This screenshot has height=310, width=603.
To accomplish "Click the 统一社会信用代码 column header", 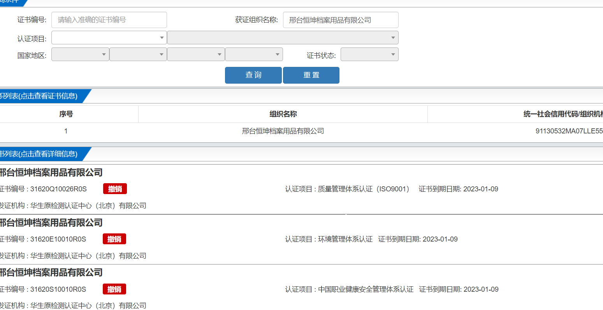I will click(563, 114).
